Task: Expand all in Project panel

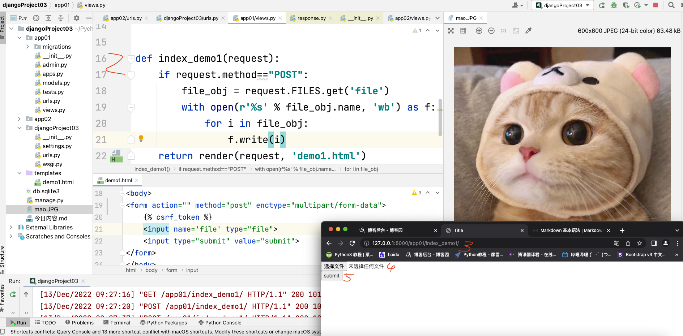Action: point(48,18)
